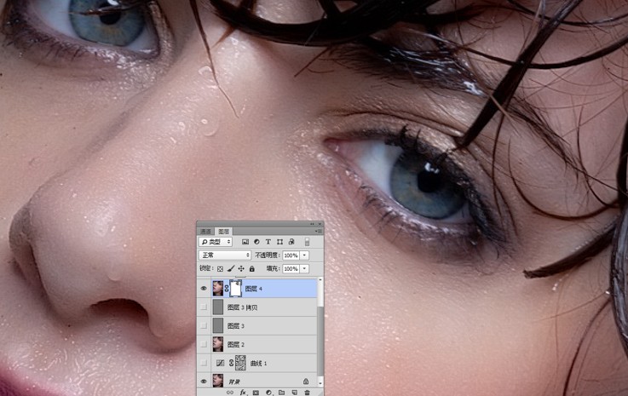Show 图层 2 visibility box

[204, 344]
